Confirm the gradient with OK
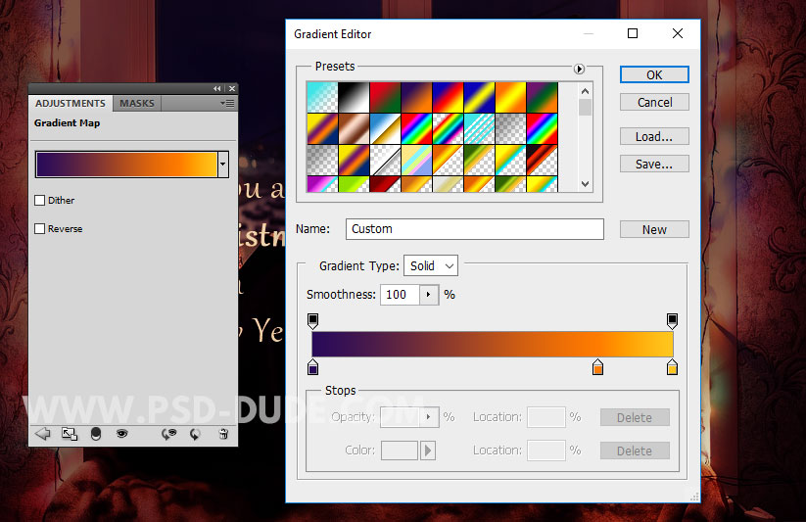This screenshot has width=806, height=522. tap(654, 74)
